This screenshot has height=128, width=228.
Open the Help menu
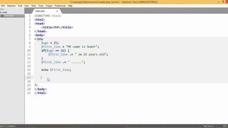point(70,6)
